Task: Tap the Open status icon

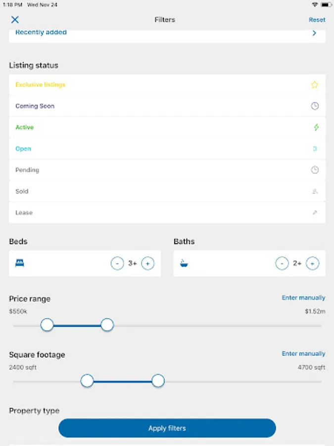Action: (x=315, y=149)
